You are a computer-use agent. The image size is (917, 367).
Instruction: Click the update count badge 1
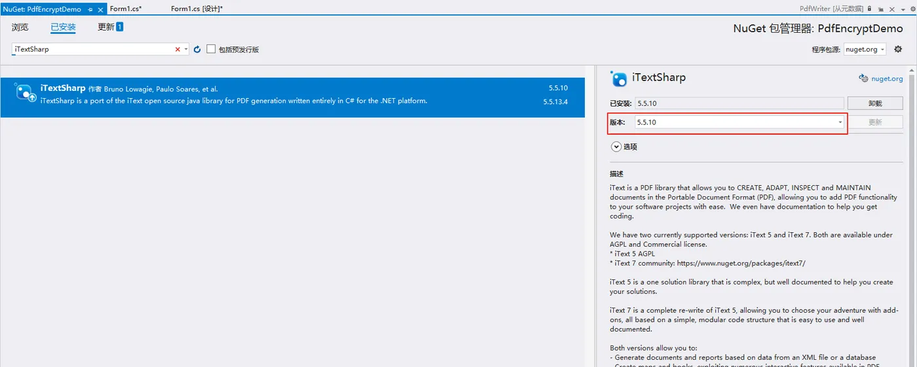120,27
